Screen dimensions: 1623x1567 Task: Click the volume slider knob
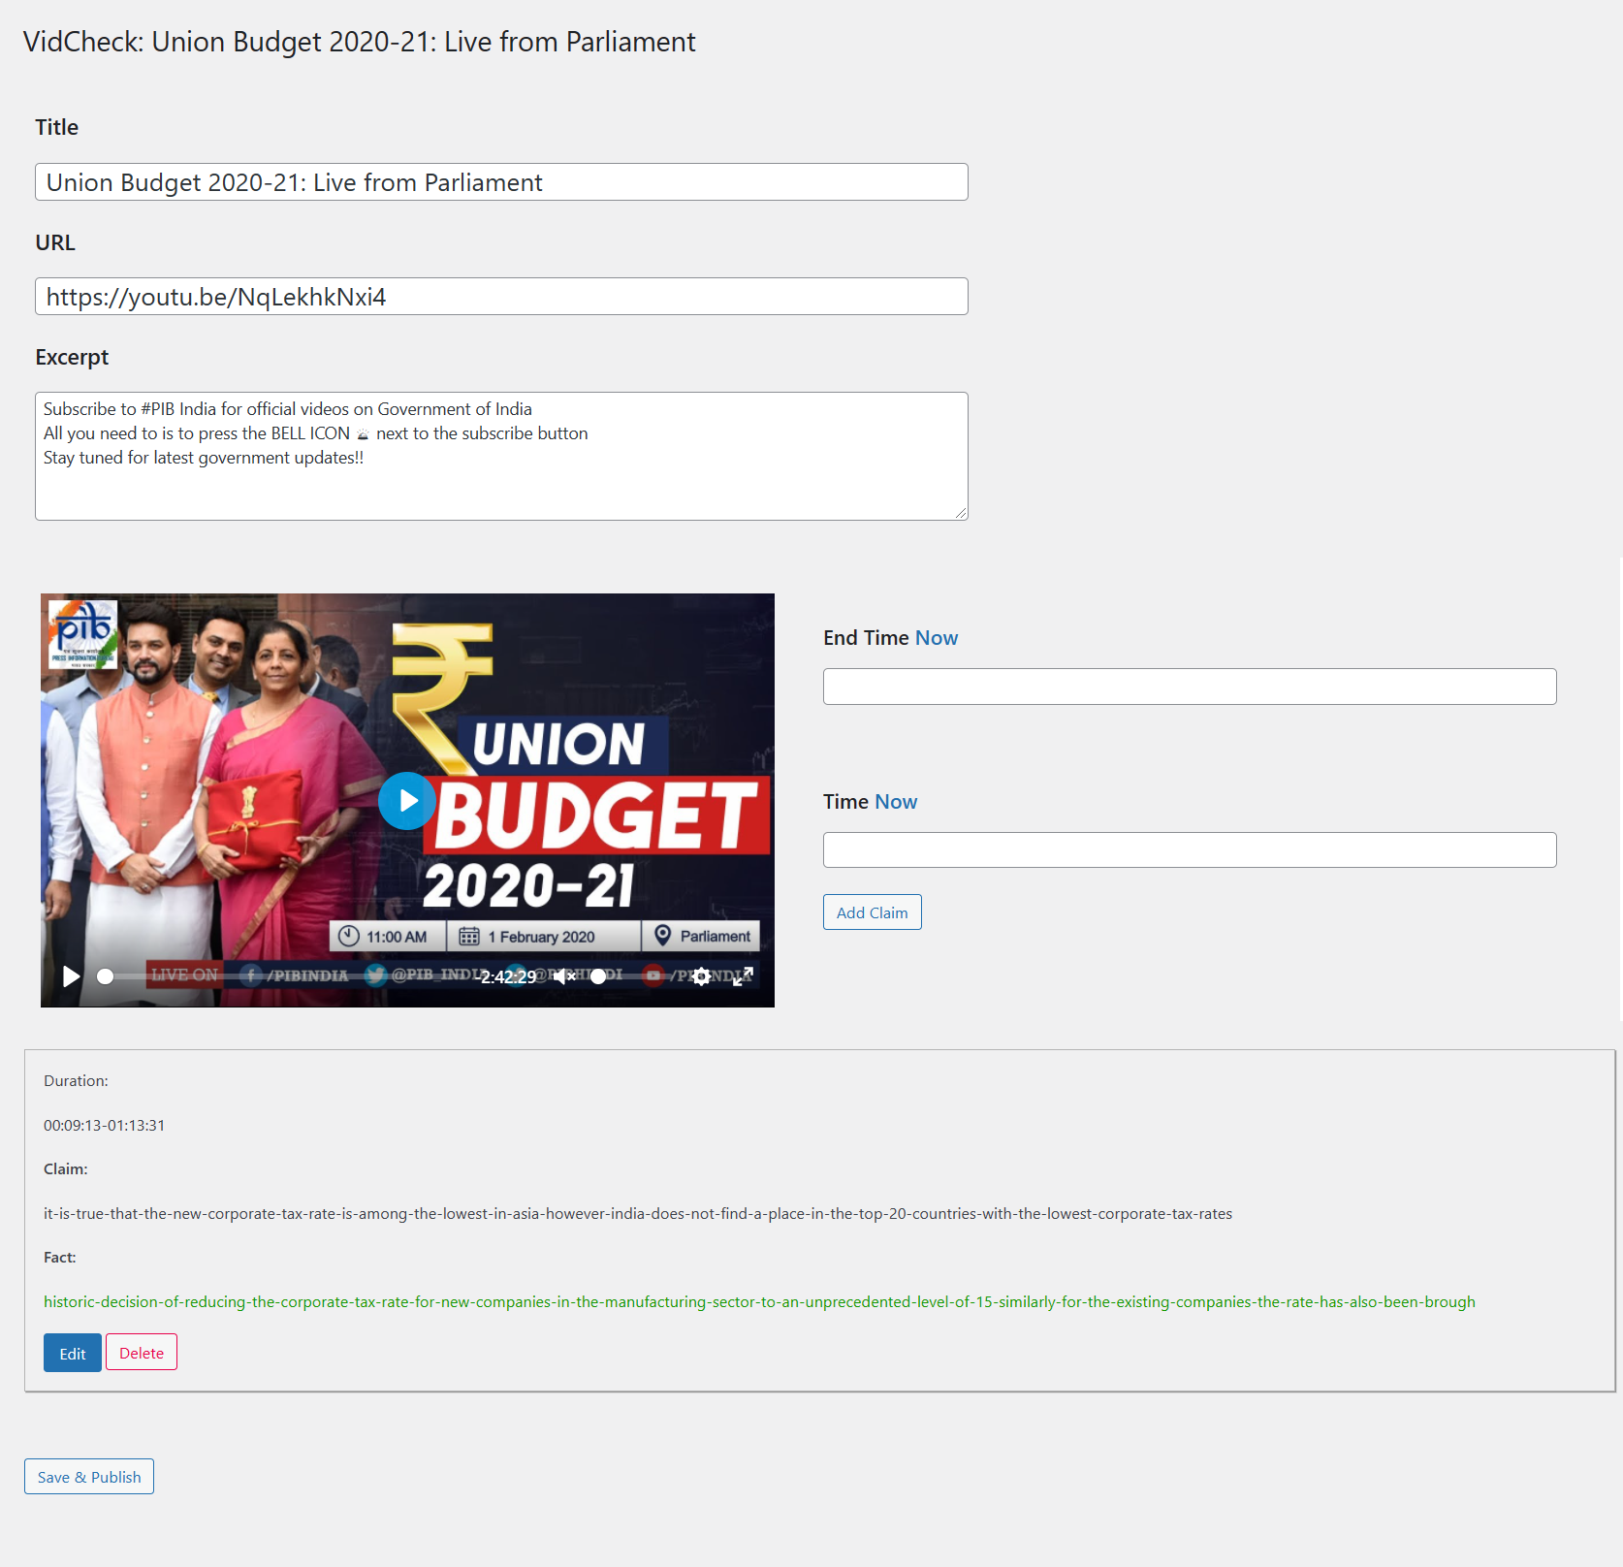coord(598,976)
